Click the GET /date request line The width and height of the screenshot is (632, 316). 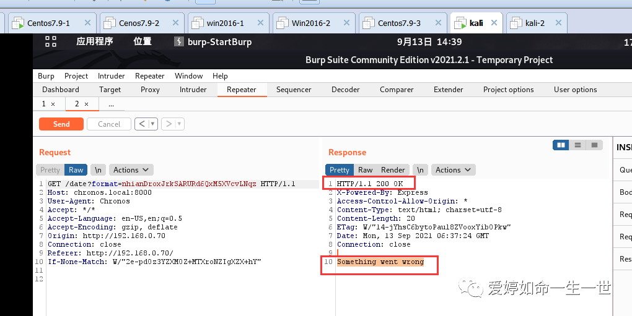pyautogui.click(x=171, y=184)
